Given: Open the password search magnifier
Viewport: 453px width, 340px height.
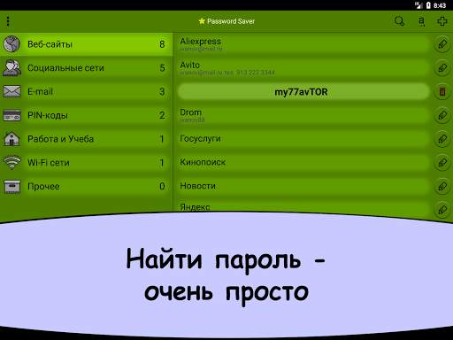Looking at the screenshot, I should [x=400, y=21].
